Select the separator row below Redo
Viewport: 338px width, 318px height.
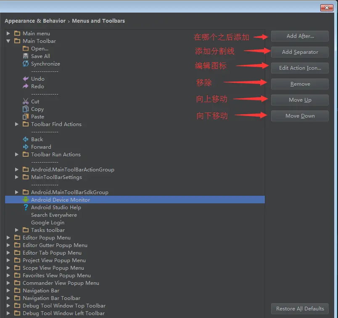click(135, 94)
